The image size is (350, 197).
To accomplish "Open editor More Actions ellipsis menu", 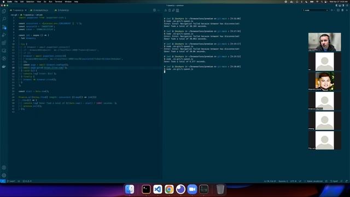I will (x=159, y=10).
